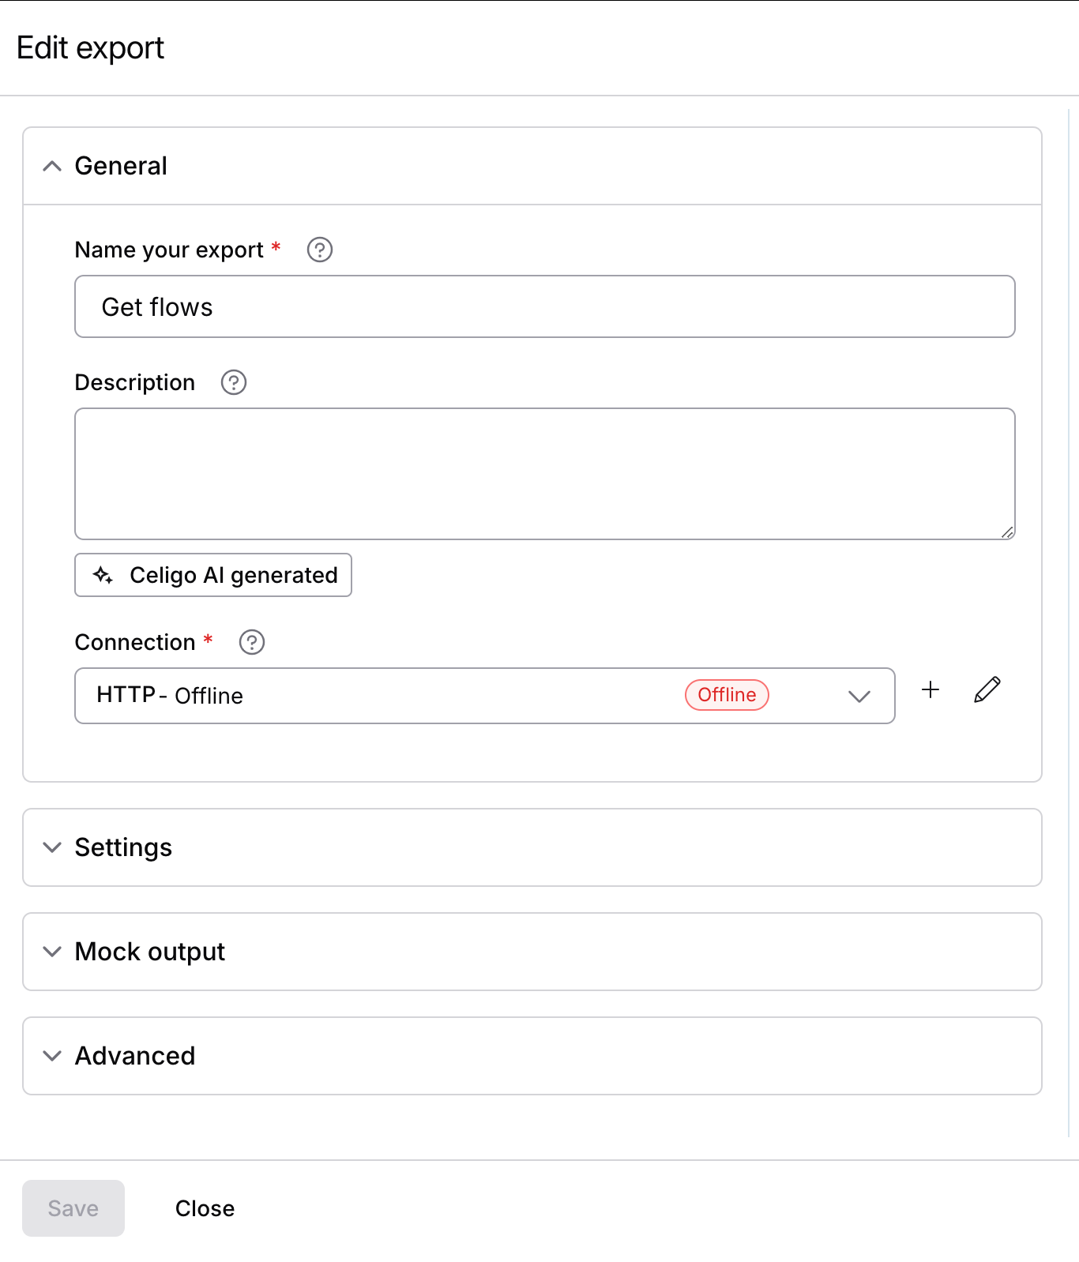Add a new connection via the plus icon
The height and width of the screenshot is (1262, 1079).
coord(930,690)
